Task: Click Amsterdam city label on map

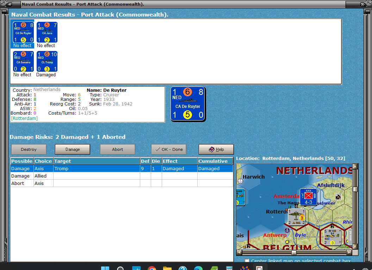Action: click(x=287, y=196)
